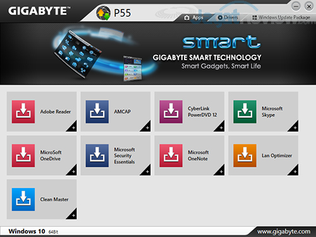Image resolution: width=316 pixels, height=237 pixels.
Task: Click the Microsoft Skype download icon
Action: pos(245,112)
